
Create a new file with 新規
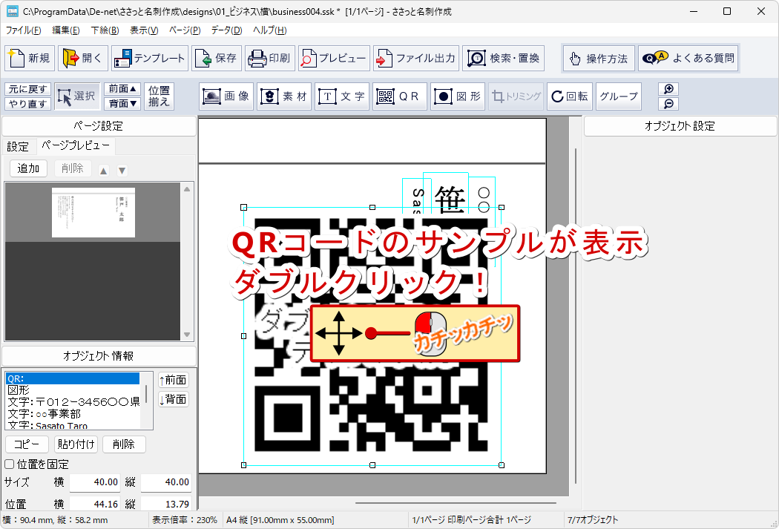click(30, 58)
